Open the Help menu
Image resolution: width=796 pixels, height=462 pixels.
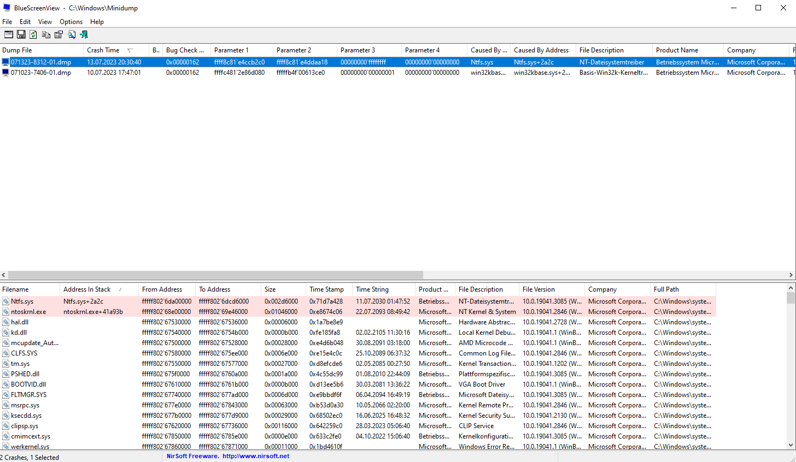coord(97,22)
